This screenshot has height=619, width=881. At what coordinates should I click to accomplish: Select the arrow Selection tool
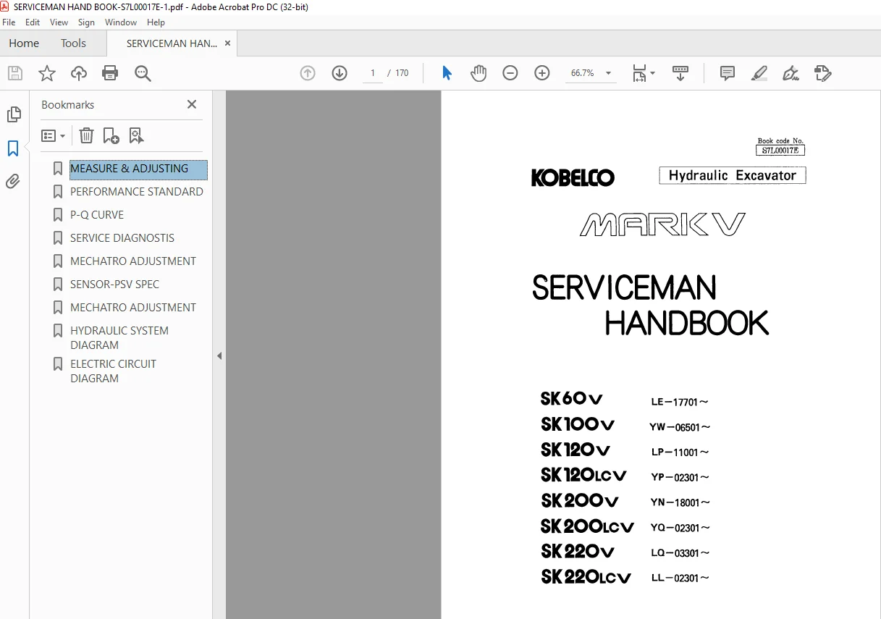tap(447, 73)
